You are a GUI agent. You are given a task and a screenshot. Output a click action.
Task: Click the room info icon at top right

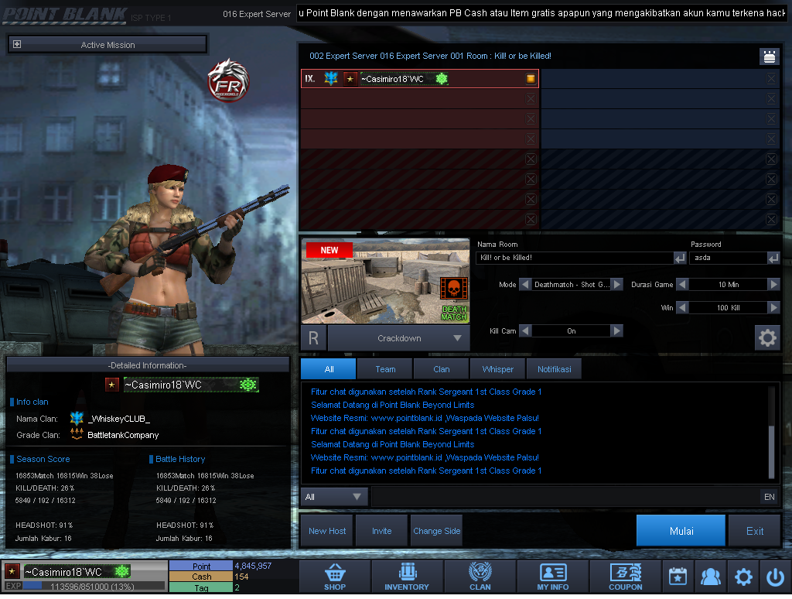click(x=770, y=56)
